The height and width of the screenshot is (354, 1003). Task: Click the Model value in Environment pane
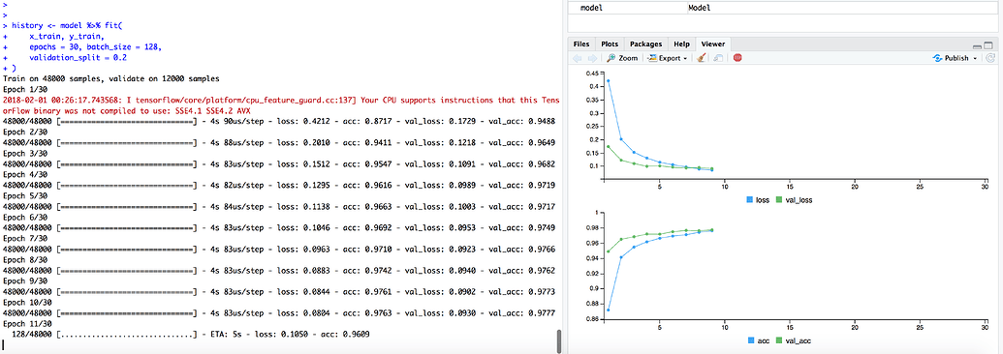pyautogui.click(x=699, y=9)
